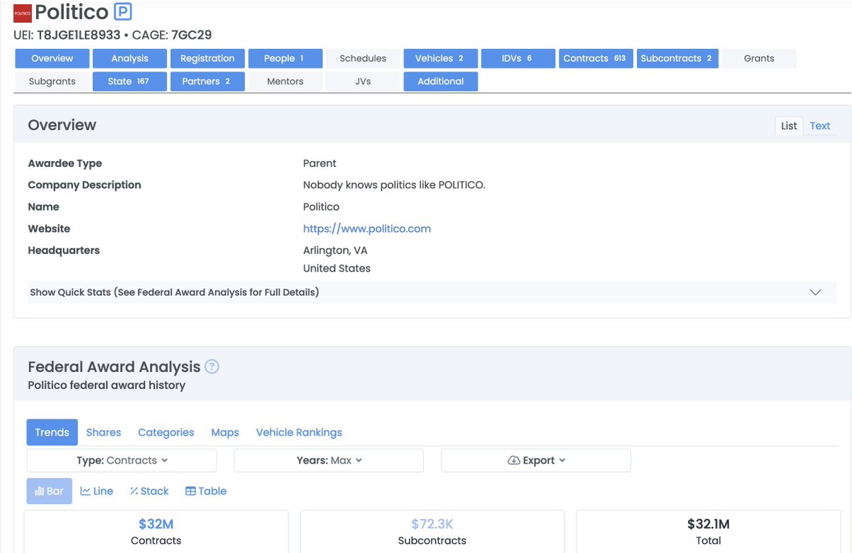
Task: Open the Analysis tab
Action: pyautogui.click(x=130, y=58)
